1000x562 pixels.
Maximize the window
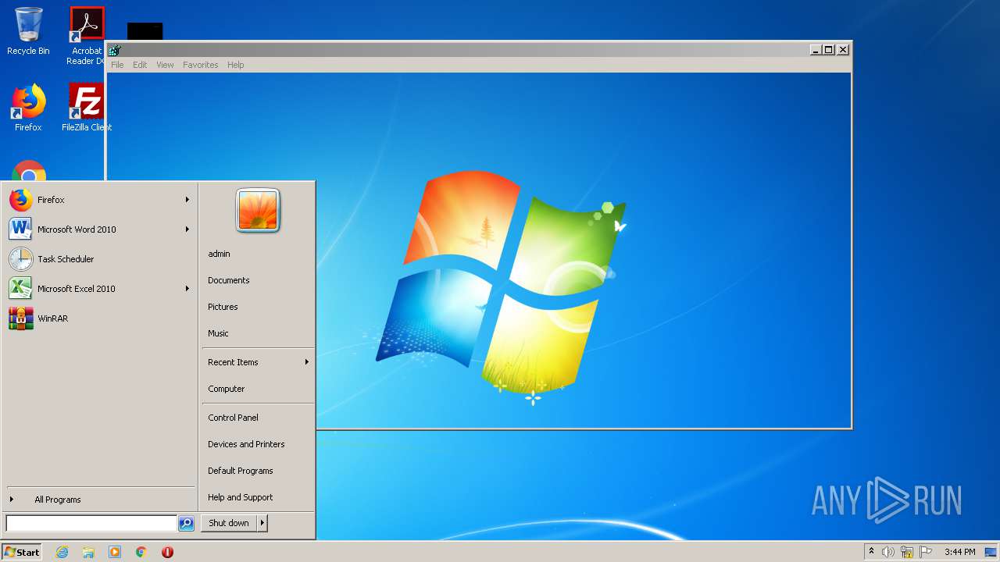(x=829, y=50)
